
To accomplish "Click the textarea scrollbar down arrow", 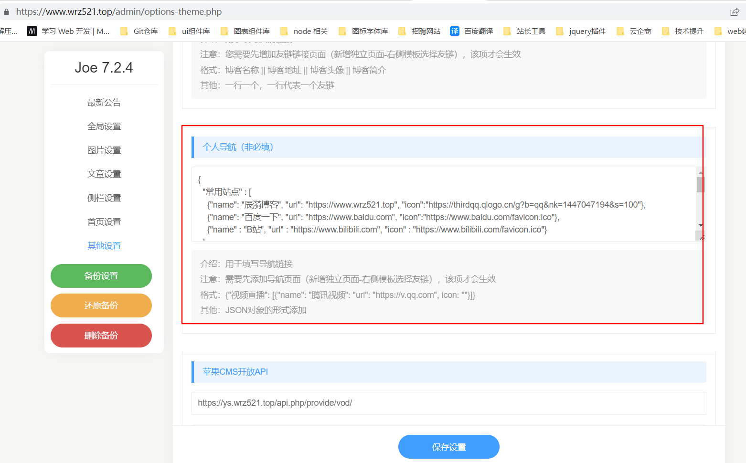I will pyautogui.click(x=701, y=225).
